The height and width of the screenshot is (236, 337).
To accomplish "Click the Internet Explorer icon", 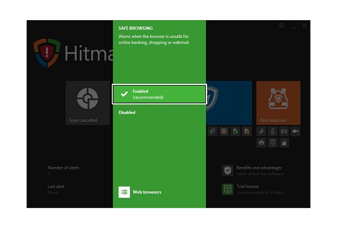I will 213,131.
